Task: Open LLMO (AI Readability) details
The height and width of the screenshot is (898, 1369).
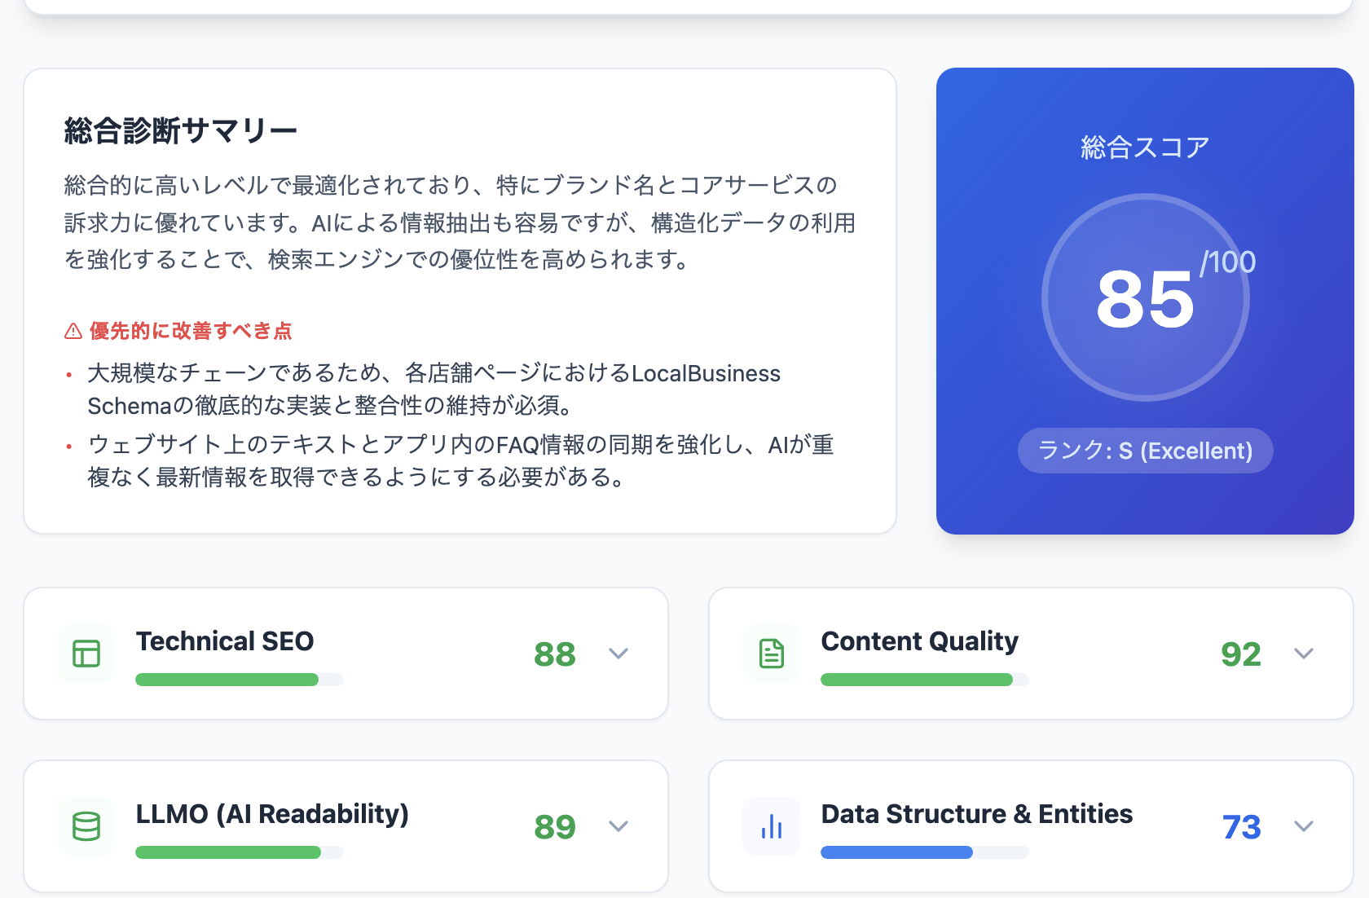Action: pyautogui.click(x=618, y=826)
